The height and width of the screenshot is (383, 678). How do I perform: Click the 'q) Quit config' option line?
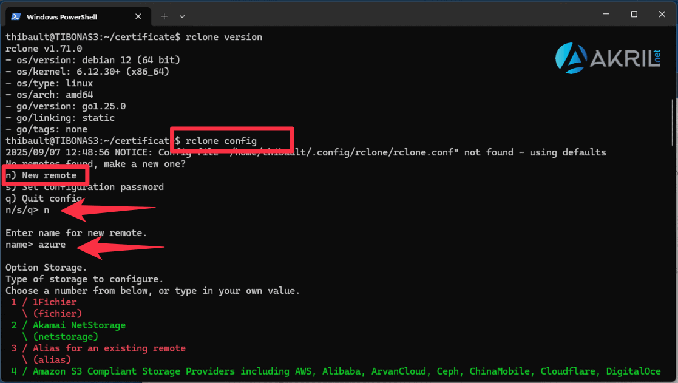click(x=44, y=198)
